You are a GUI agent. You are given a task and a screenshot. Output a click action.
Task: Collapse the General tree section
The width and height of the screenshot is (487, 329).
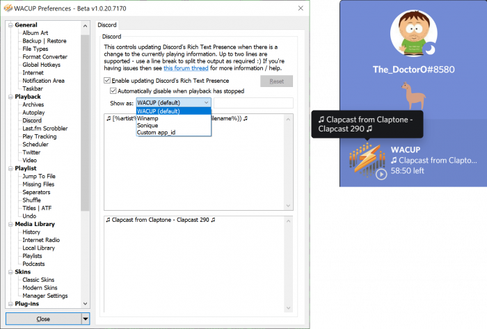click(x=10, y=25)
